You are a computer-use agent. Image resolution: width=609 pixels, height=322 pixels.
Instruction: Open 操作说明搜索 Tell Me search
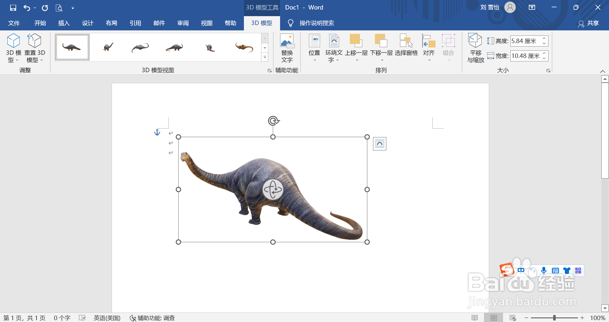pos(316,23)
